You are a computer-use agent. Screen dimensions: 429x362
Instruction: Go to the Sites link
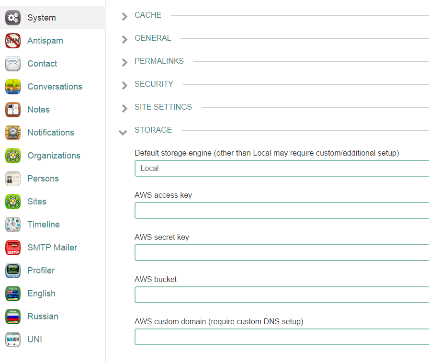37,202
